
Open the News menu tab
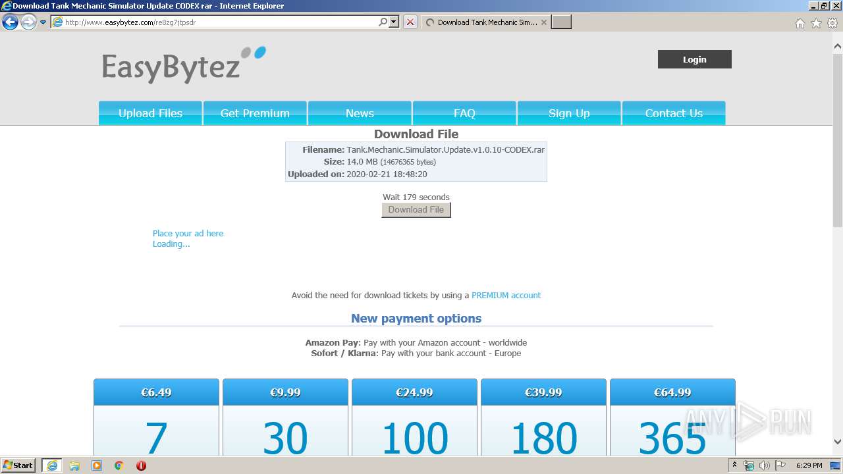[360, 113]
